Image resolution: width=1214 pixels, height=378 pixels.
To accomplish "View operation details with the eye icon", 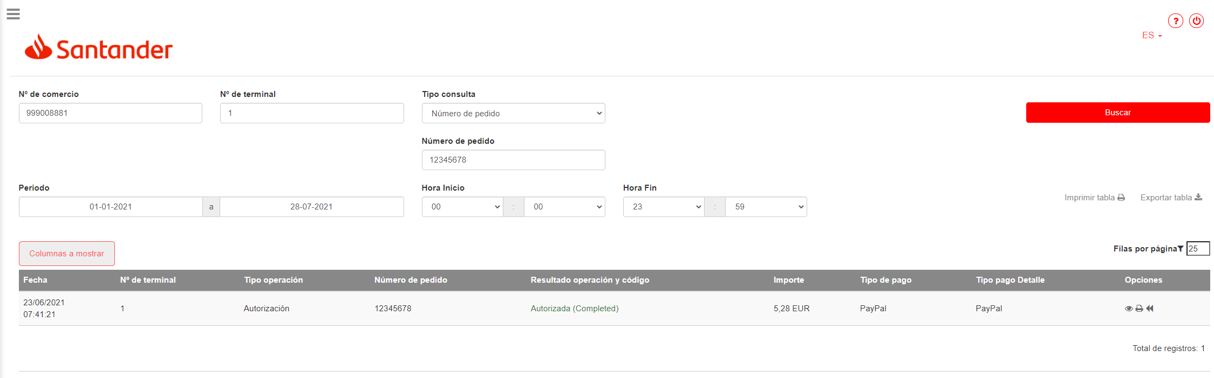I will (1128, 309).
